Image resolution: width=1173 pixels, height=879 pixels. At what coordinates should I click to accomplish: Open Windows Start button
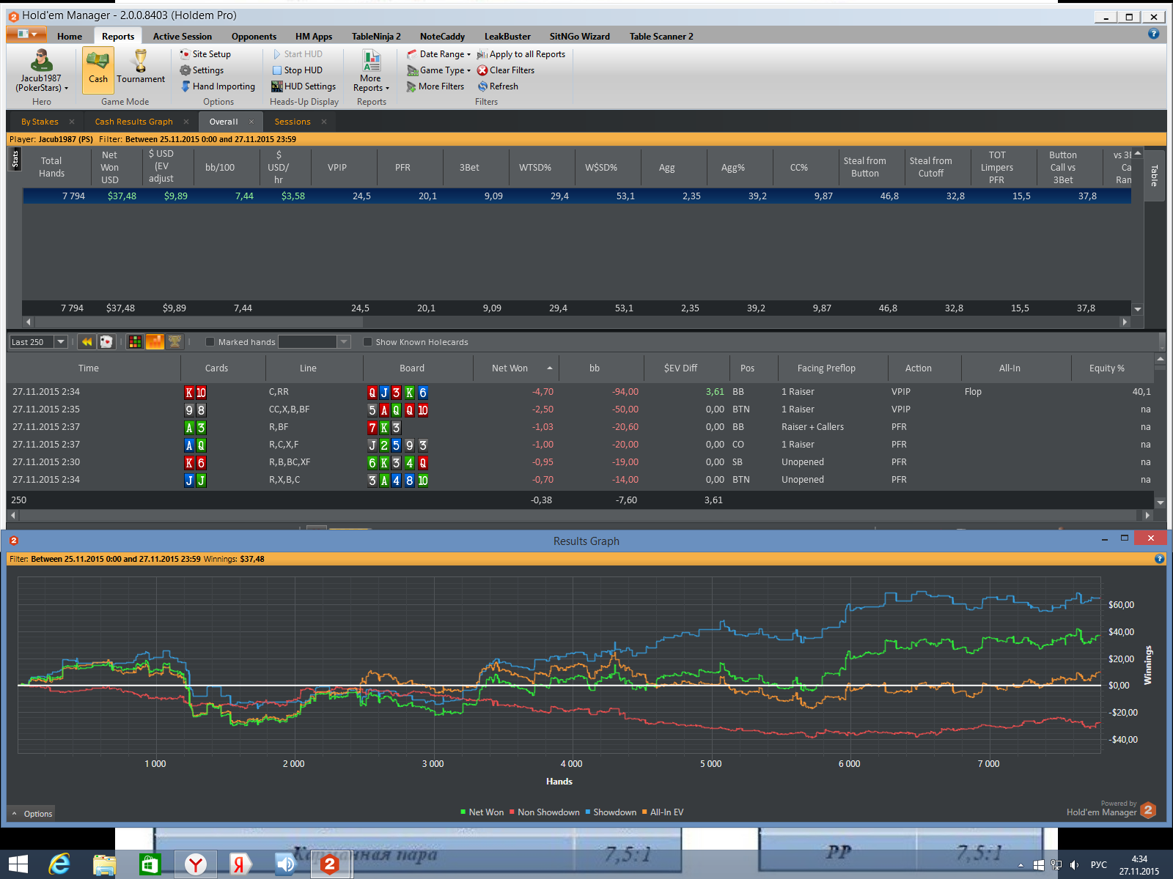coord(18,864)
